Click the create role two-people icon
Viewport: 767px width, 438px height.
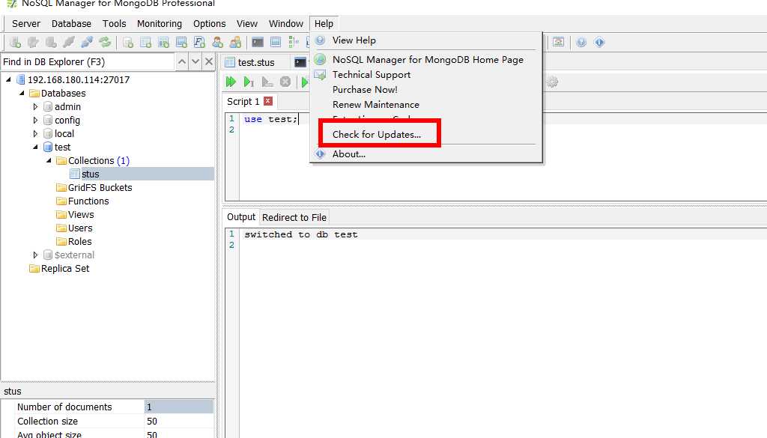tap(235, 43)
